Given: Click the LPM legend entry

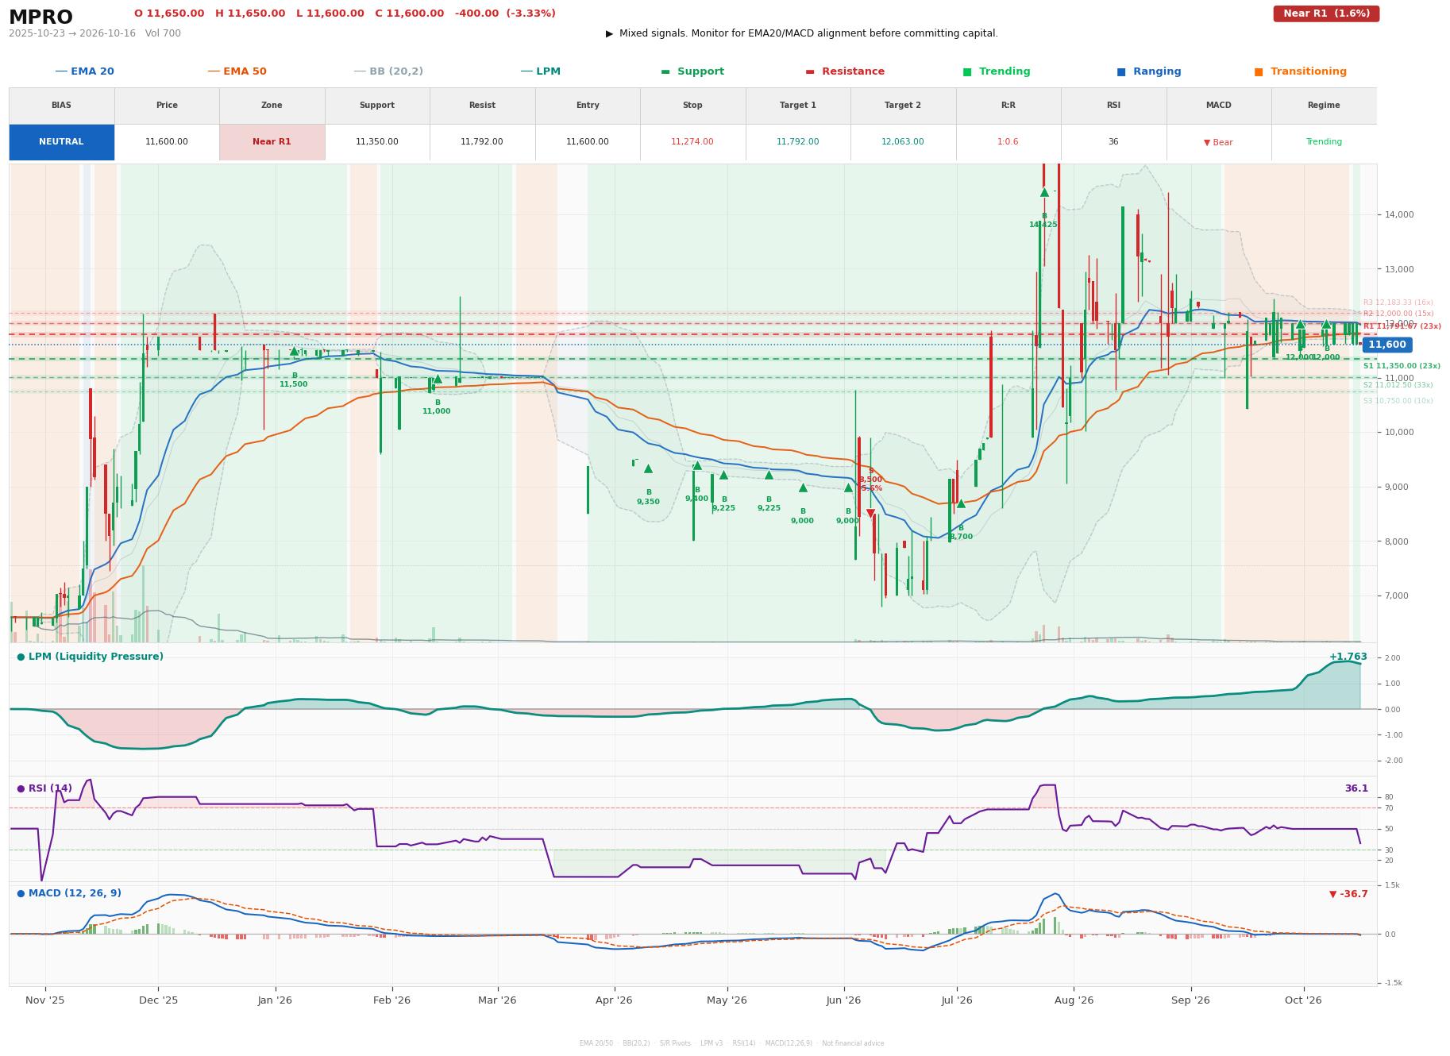Looking at the screenshot, I should [x=540, y=71].
